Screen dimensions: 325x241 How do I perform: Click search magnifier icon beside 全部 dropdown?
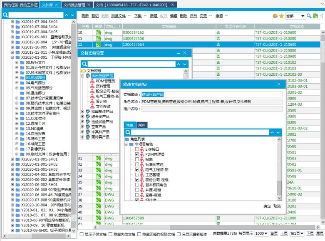click(x=309, y=16)
